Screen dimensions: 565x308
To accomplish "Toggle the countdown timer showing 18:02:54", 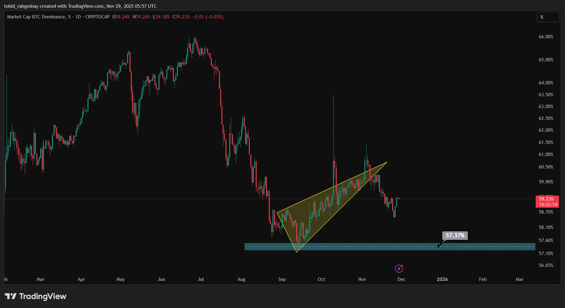I will click(x=548, y=205).
